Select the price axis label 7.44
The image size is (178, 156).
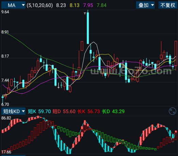tap(5, 80)
